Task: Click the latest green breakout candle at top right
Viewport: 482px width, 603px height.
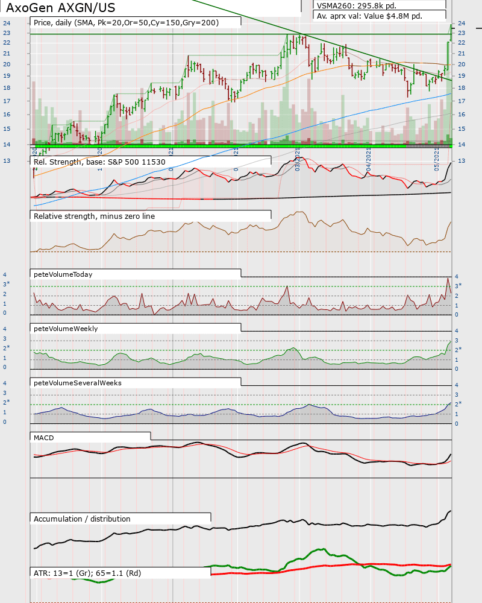Action: 451,33
